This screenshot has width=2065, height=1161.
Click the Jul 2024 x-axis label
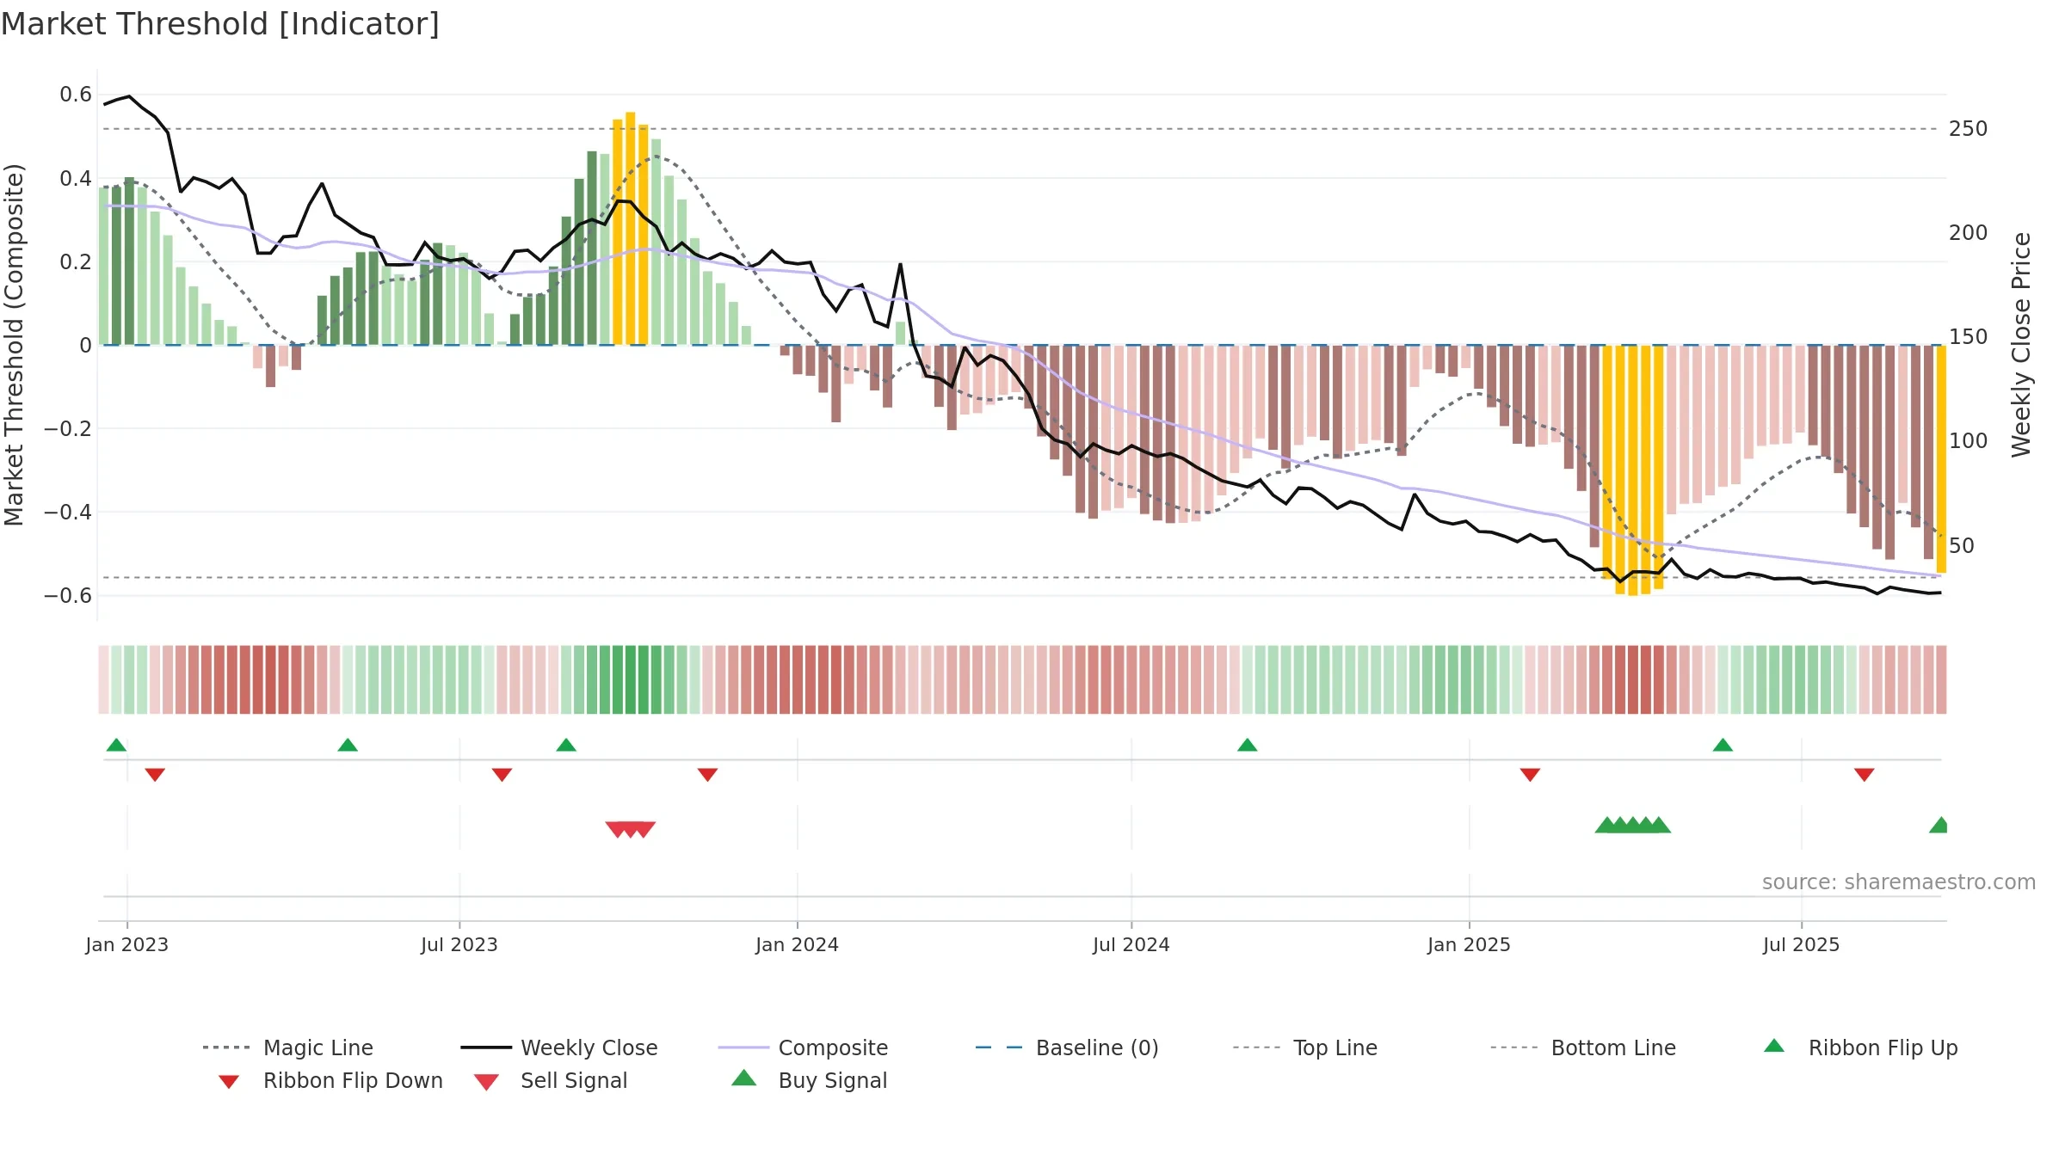[1131, 944]
